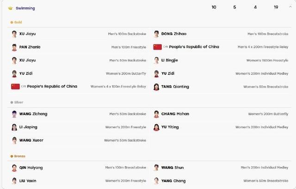Click YU Yiting's athlete avatar
The height and width of the screenshot is (189, 296).
(x=156, y=127)
